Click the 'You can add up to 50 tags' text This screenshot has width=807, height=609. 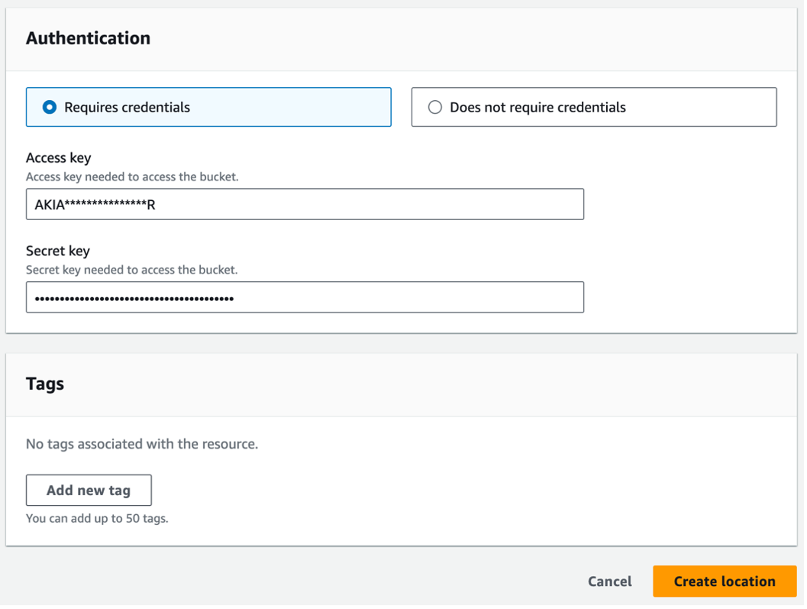tap(97, 518)
